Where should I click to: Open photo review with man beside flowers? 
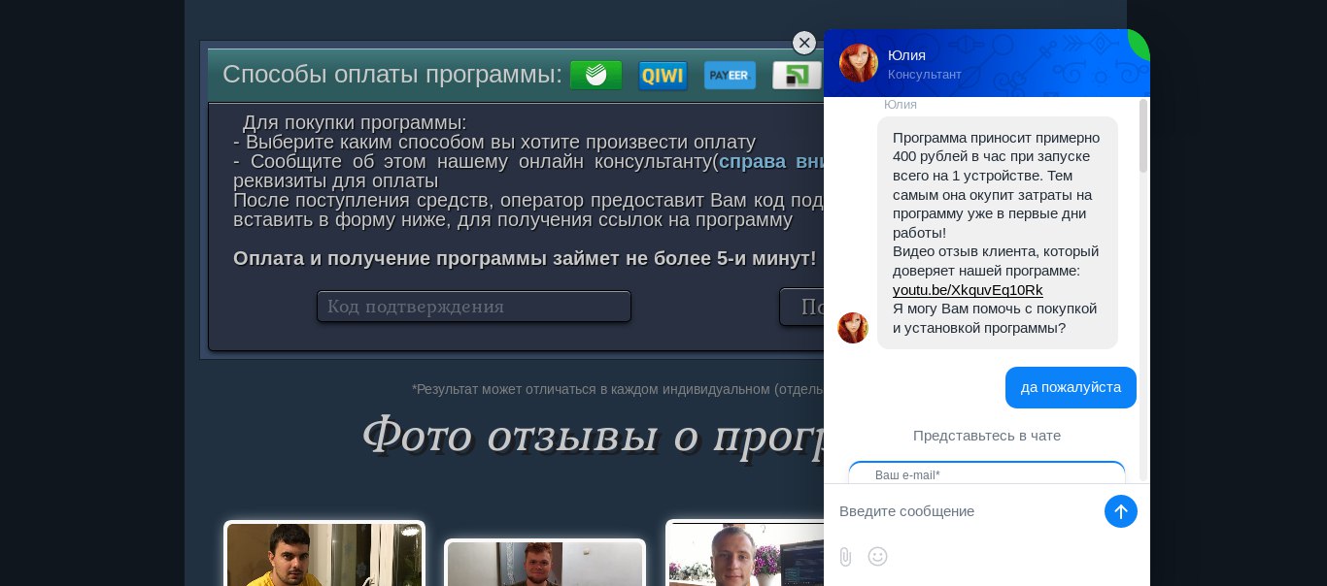point(744,554)
